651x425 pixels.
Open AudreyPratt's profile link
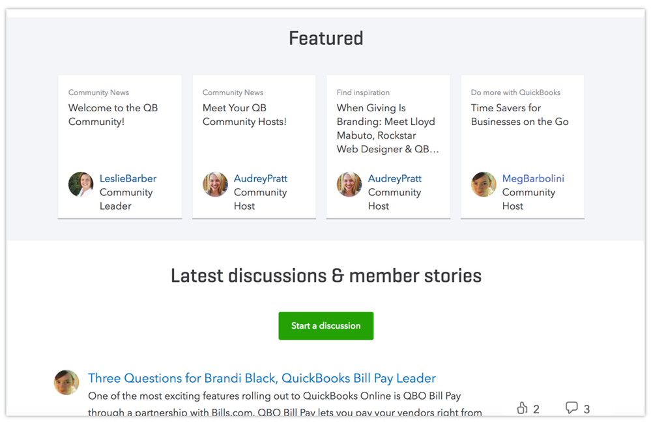tap(260, 178)
